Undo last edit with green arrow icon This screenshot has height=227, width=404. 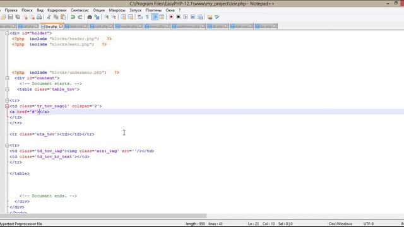click(x=73, y=17)
